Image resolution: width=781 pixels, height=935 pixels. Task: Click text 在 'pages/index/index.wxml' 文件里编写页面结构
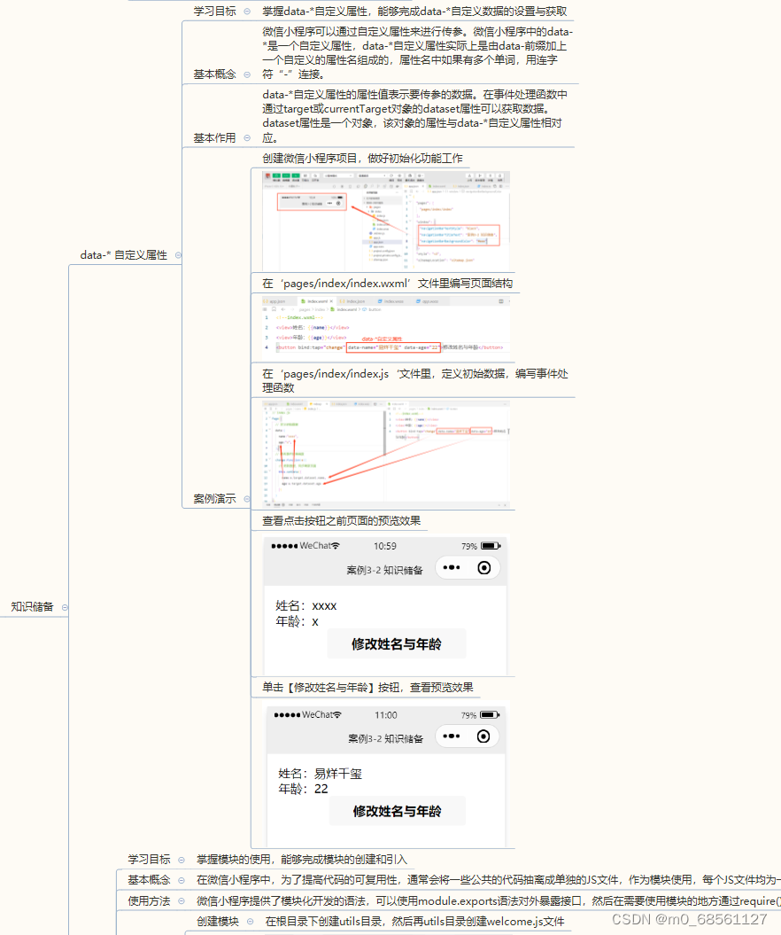pos(387,284)
